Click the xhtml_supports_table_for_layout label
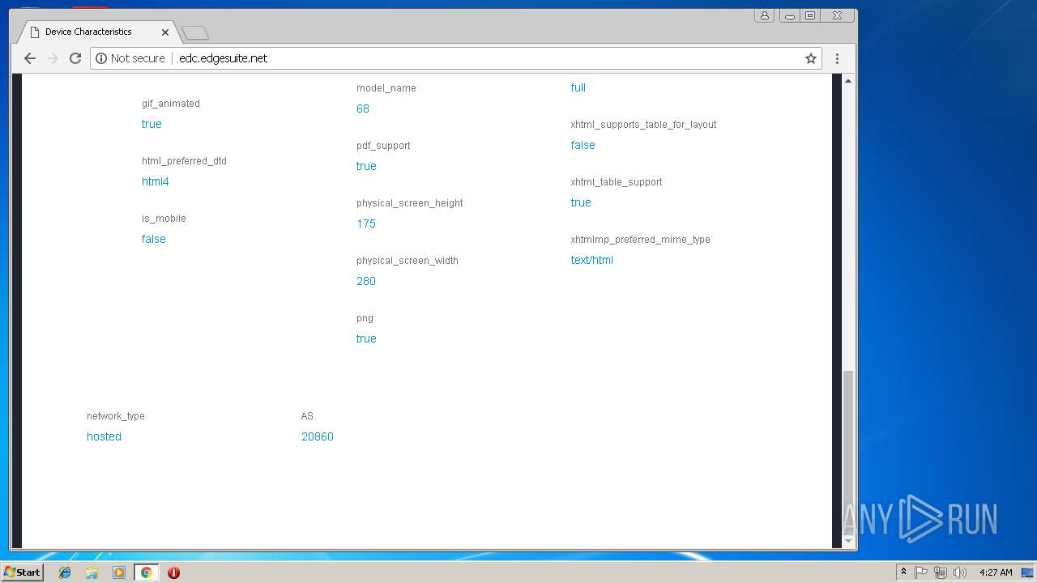Screen dimensions: 1037x583 (644, 125)
